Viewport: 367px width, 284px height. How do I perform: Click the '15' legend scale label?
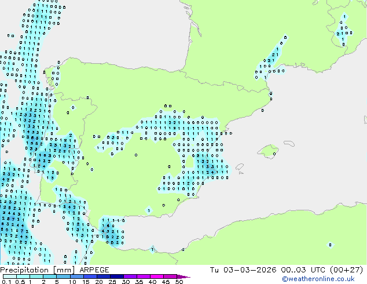click(86, 282)
